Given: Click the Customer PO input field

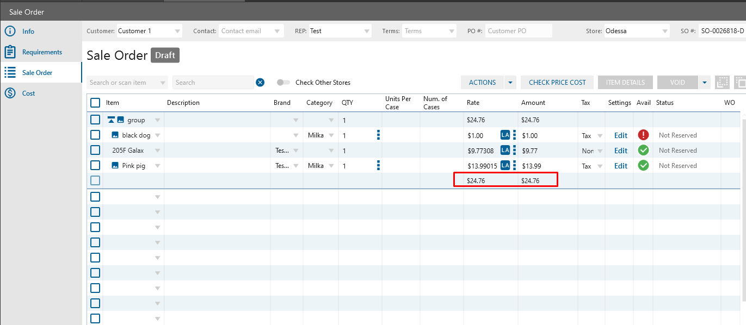Looking at the screenshot, I should click(518, 31).
